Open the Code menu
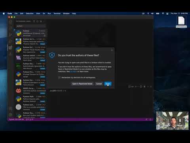Screen dimensions: 190x143 pyautogui.click(x=9, y=14)
